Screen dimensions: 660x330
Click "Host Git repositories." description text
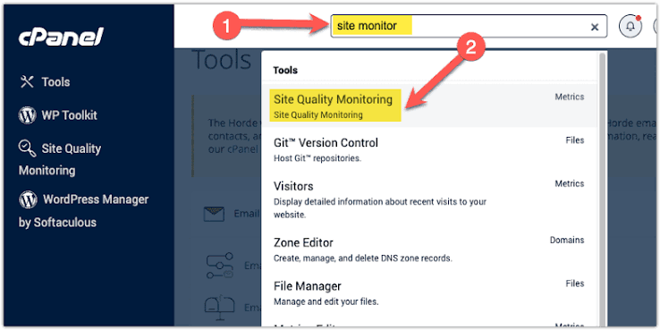(317, 158)
